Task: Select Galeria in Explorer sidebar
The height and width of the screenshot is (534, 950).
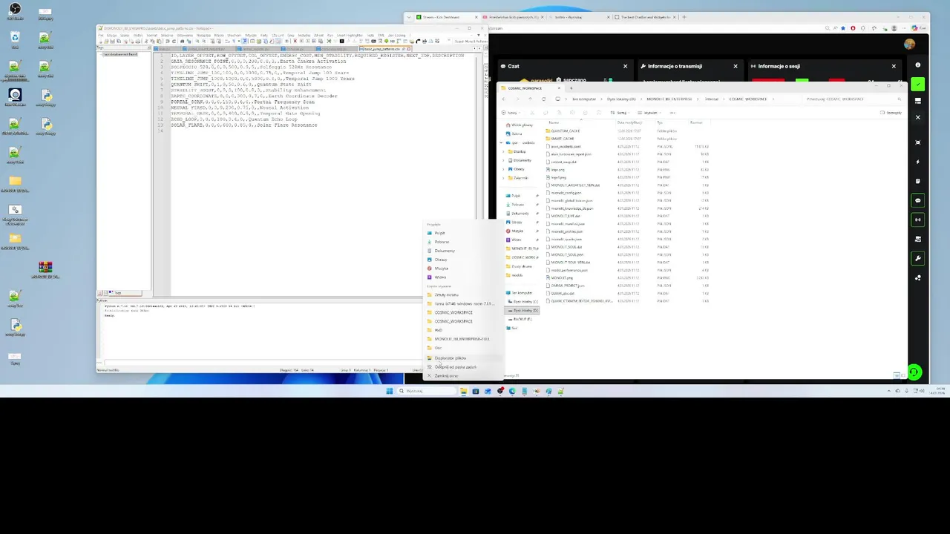Action: (x=516, y=133)
